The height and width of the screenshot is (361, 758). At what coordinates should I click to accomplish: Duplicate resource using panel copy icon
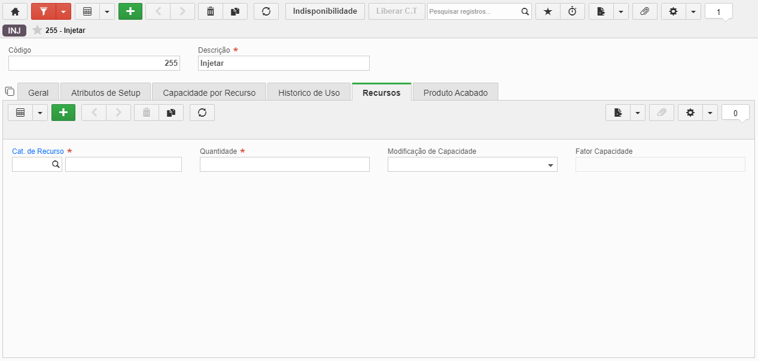click(171, 113)
